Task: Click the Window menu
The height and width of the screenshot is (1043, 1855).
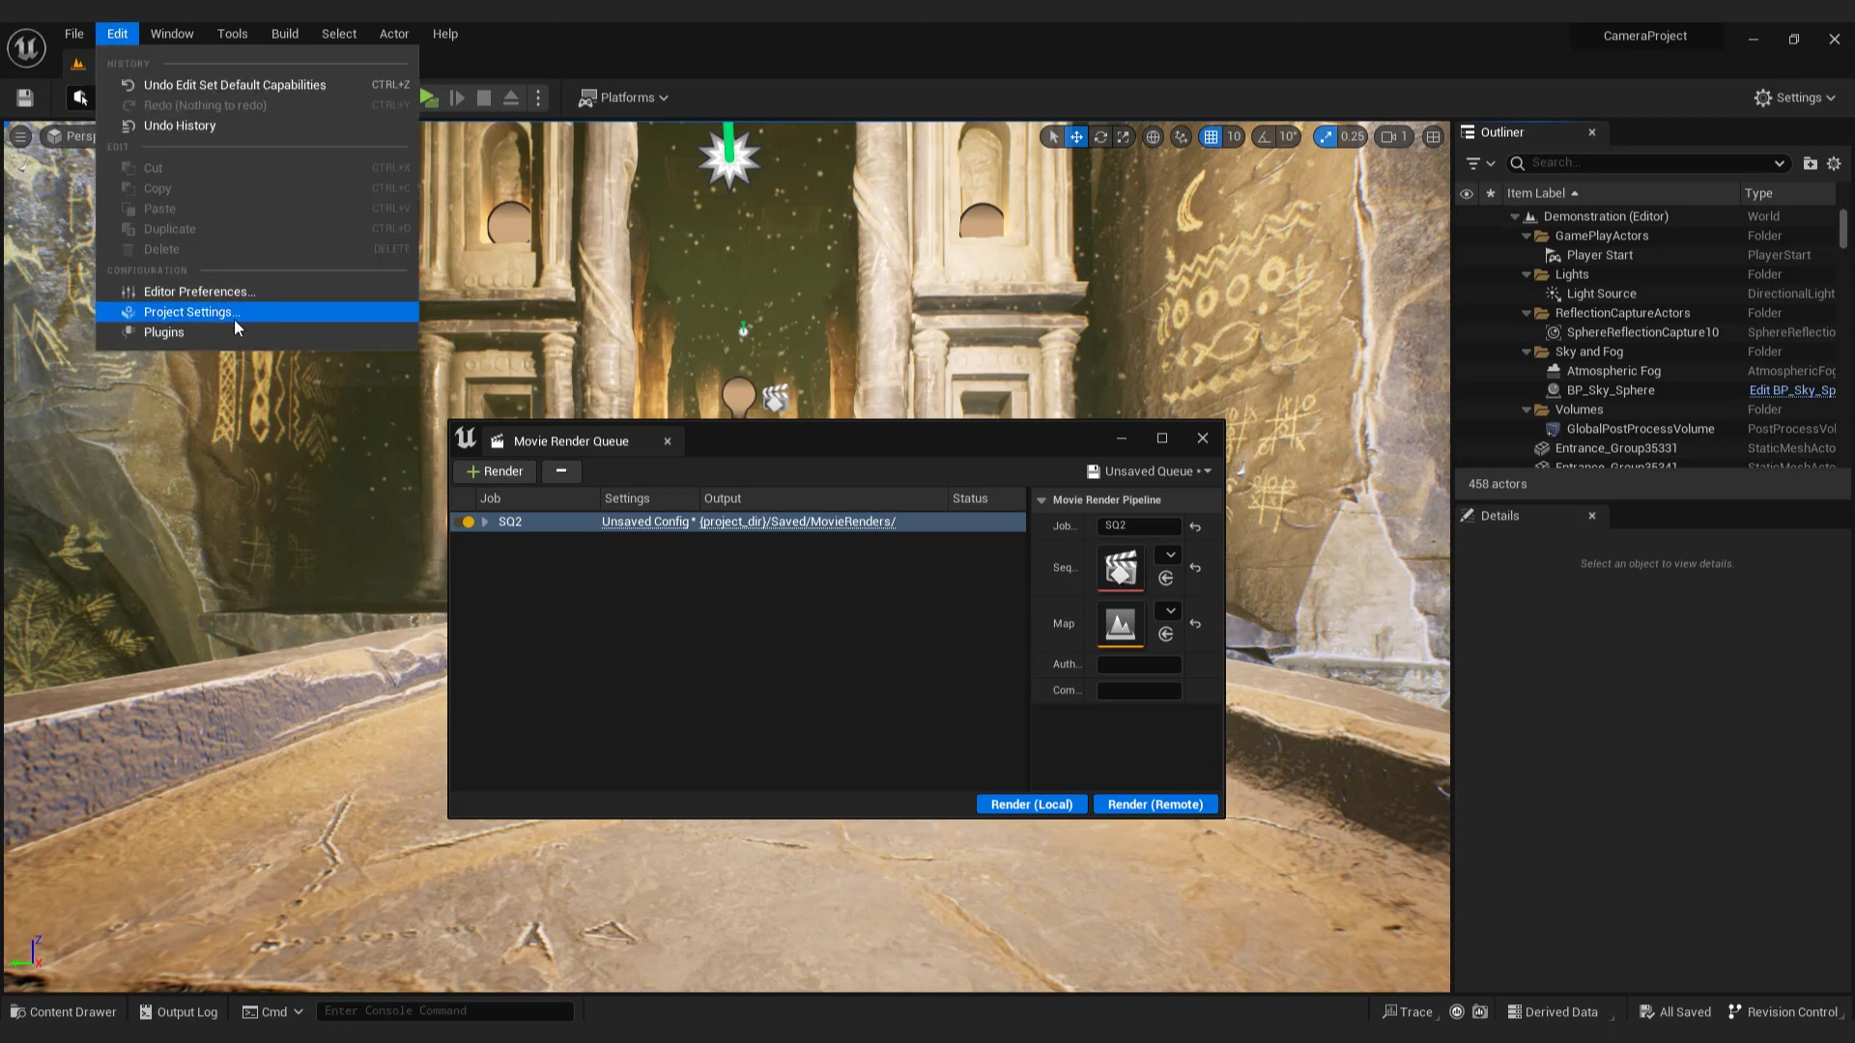Action: point(172,33)
